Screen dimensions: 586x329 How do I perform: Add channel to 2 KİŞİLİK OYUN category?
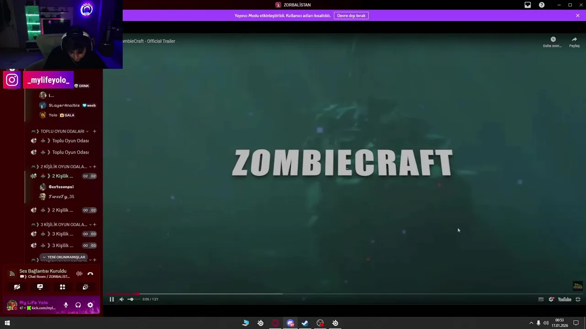click(95, 167)
